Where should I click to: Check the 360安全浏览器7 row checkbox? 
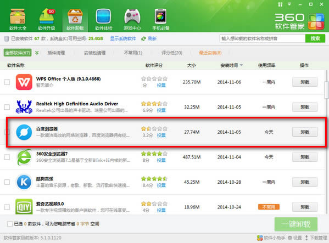click(x=7, y=157)
